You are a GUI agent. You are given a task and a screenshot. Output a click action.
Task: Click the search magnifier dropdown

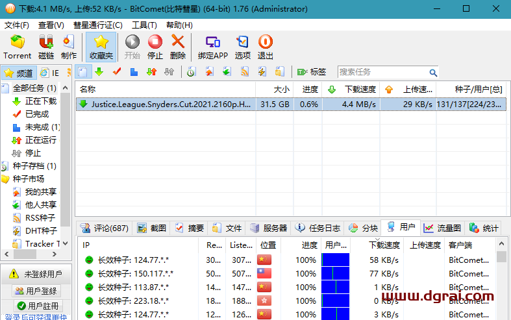tap(433, 73)
